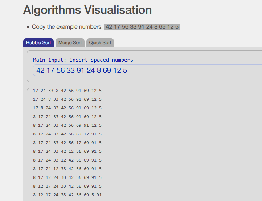This screenshot has width=262, height=201.
Task: Open the Merge Sort tab
Action: click(x=70, y=43)
